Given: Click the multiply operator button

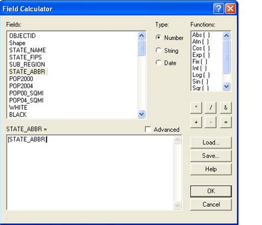Looking at the screenshot, I should (196, 108).
